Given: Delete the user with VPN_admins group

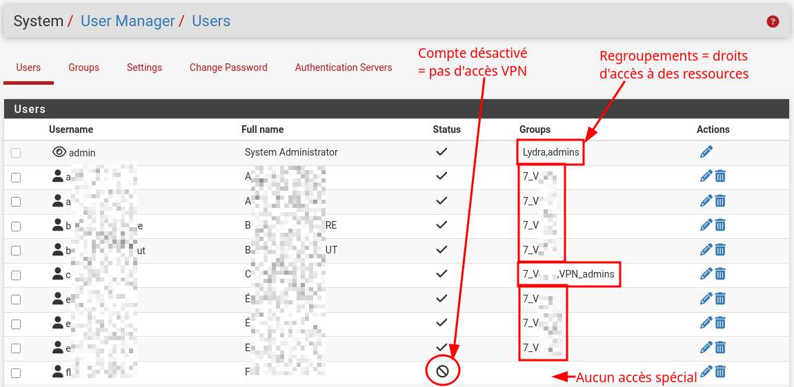Looking at the screenshot, I should [720, 274].
